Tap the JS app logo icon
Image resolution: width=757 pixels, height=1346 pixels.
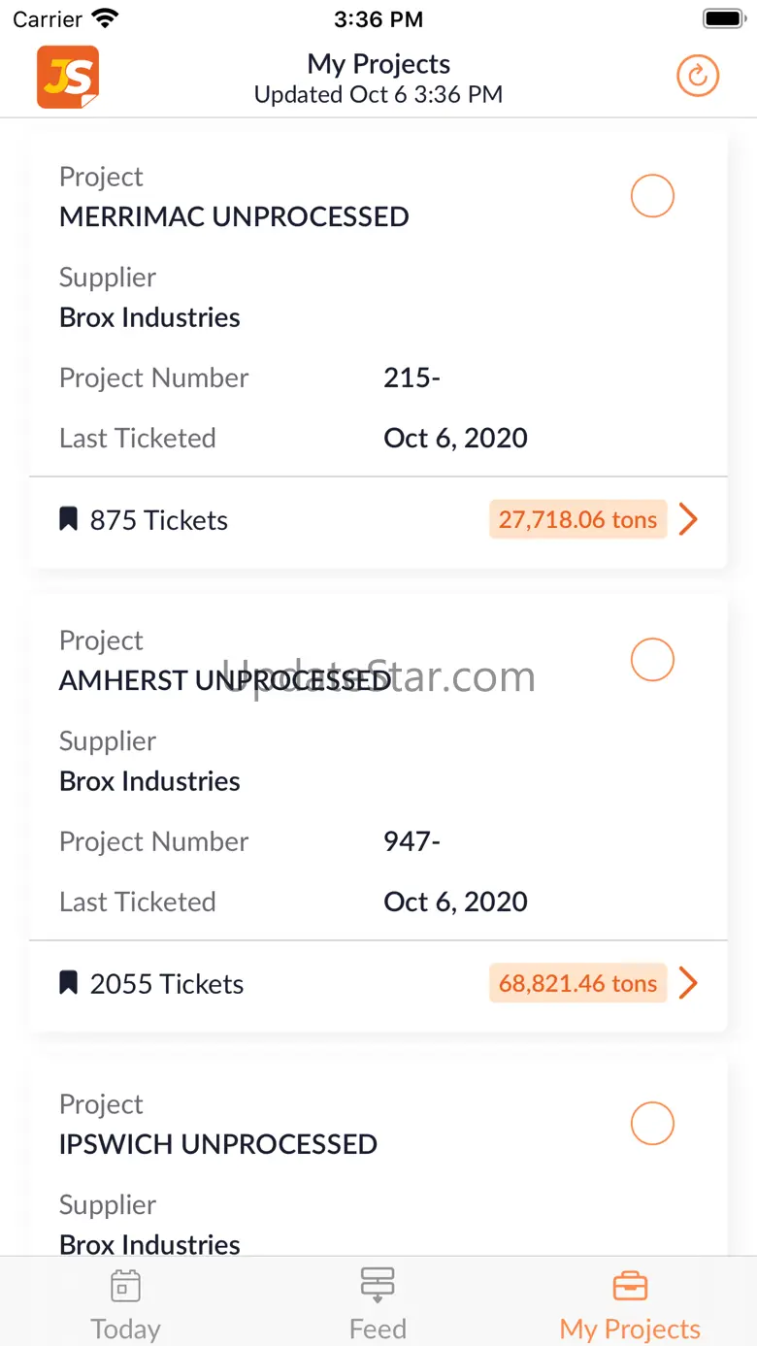coord(68,77)
